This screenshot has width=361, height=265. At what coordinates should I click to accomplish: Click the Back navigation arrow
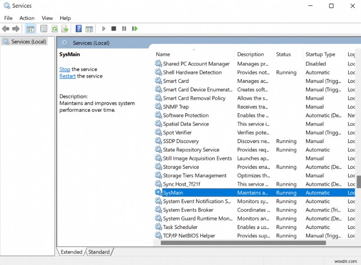[5, 28]
